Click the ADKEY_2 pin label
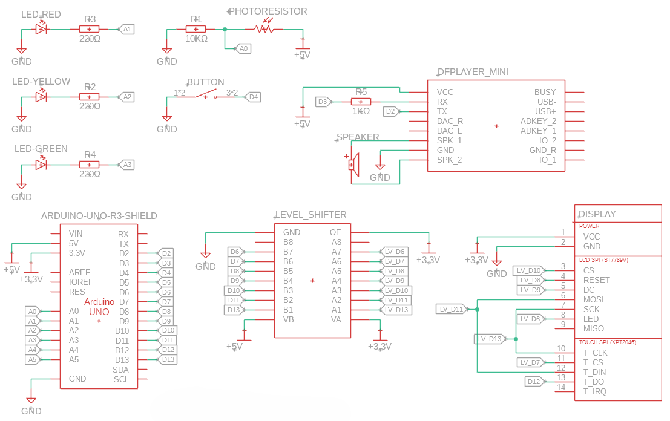 (538, 121)
